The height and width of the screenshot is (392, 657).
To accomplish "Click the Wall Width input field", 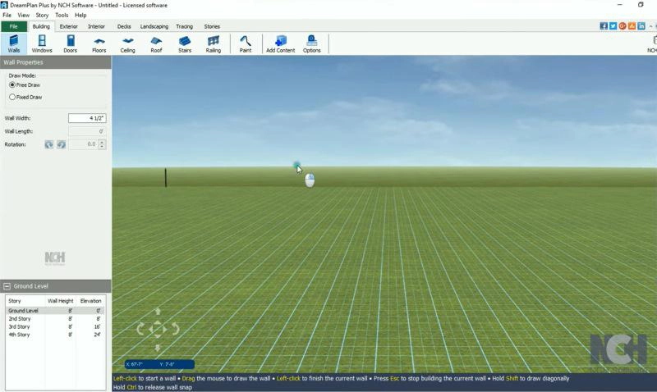I will pyautogui.click(x=87, y=118).
